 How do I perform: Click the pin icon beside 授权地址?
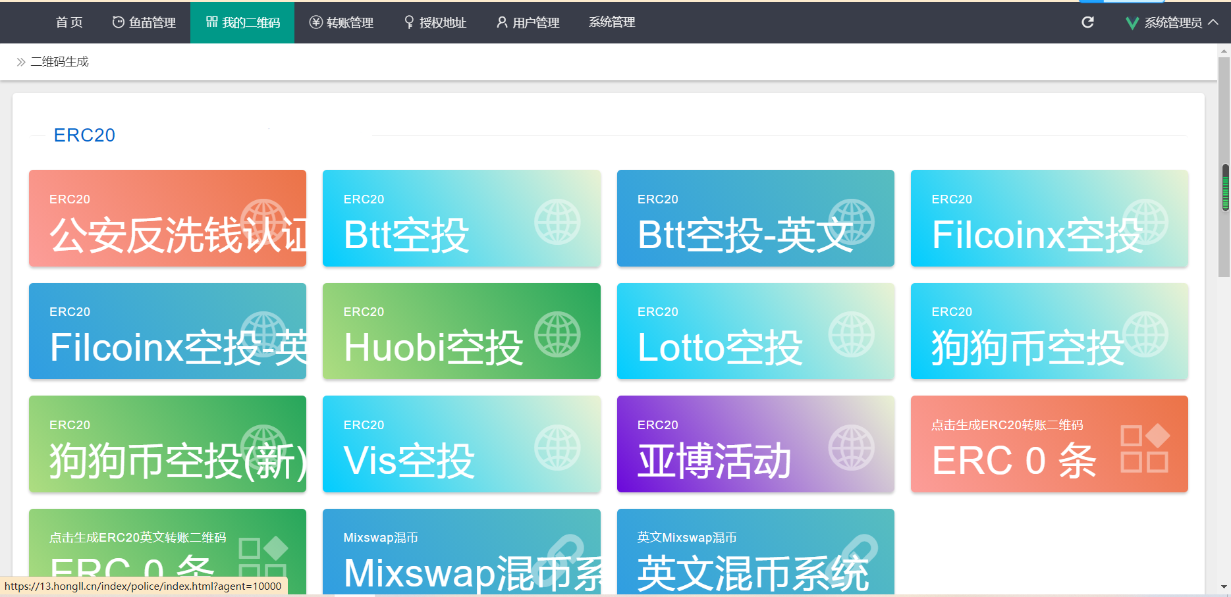409,22
